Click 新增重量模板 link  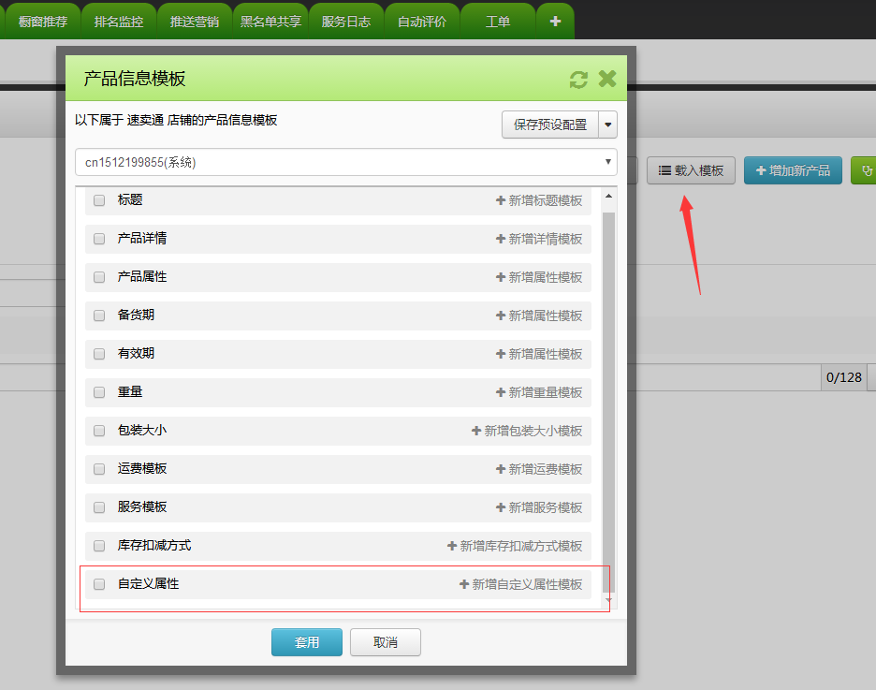539,392
